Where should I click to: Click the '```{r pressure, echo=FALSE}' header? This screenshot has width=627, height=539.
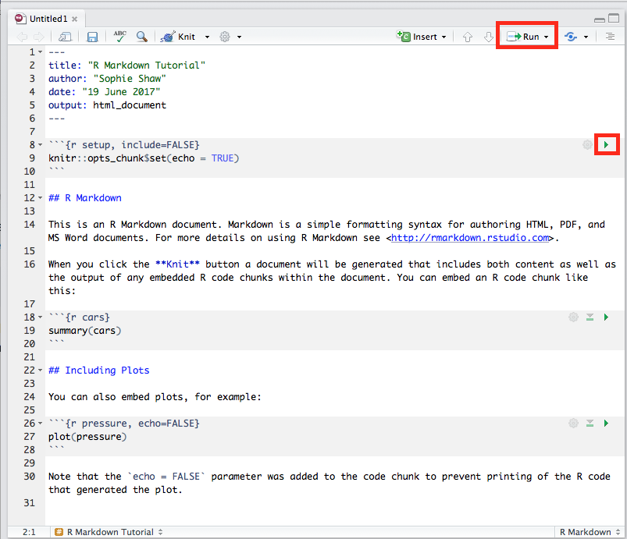124,423
